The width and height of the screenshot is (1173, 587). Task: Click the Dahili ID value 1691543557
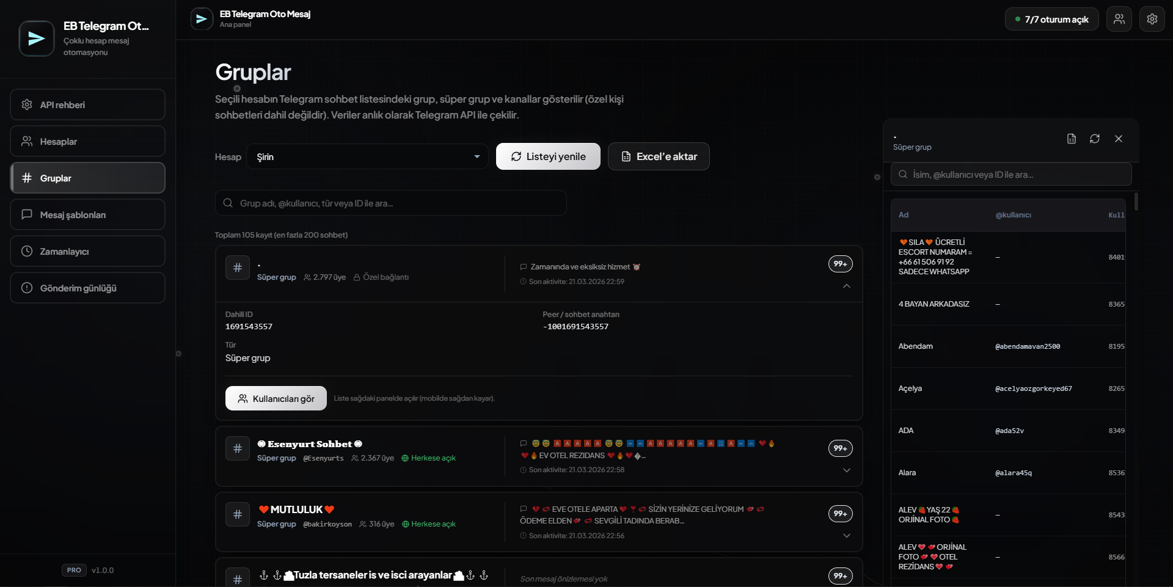tap(249, 327)
